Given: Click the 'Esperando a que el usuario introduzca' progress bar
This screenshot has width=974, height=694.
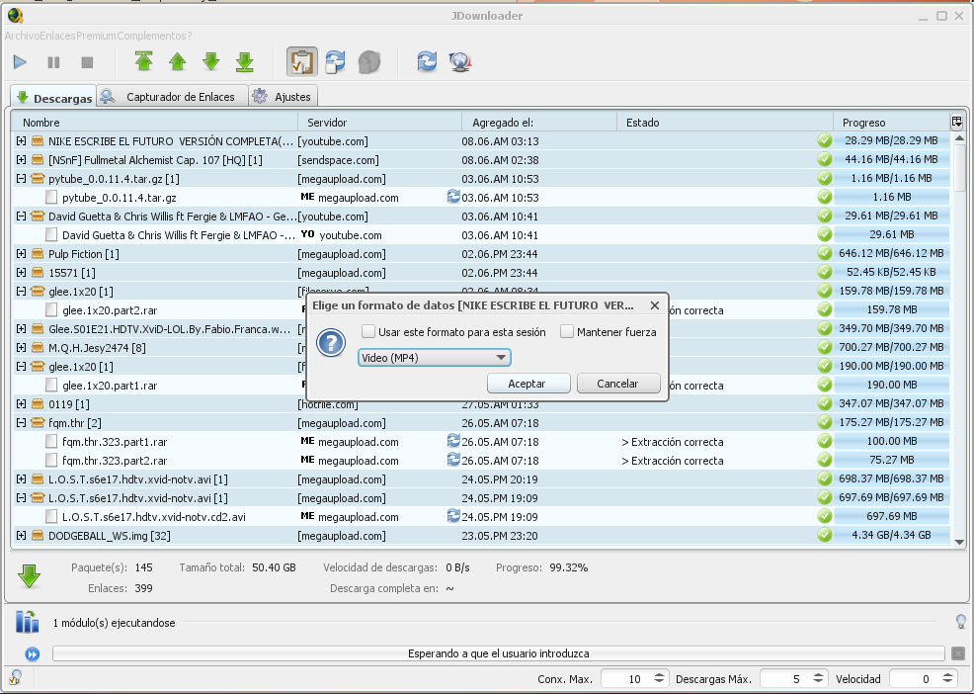Looking at the screenshot, I should click(498, 653).
